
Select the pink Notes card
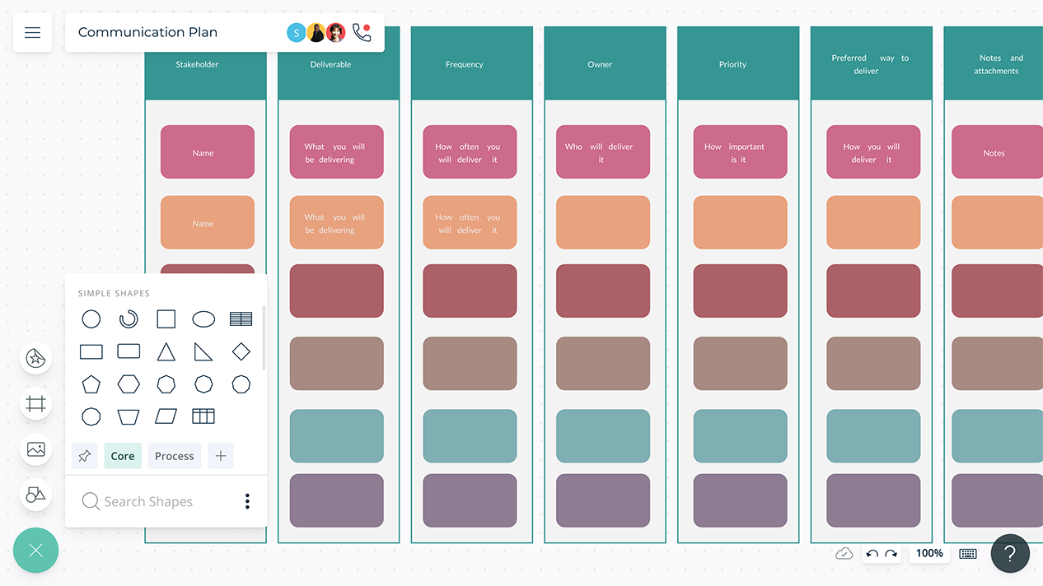point(997,152)
